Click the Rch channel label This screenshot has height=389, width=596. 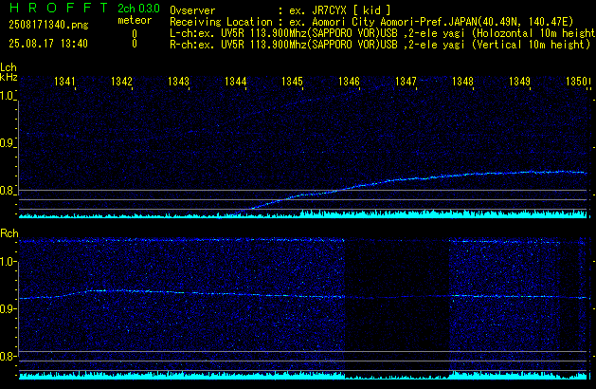pyautogui.click(x=9, y=233)
